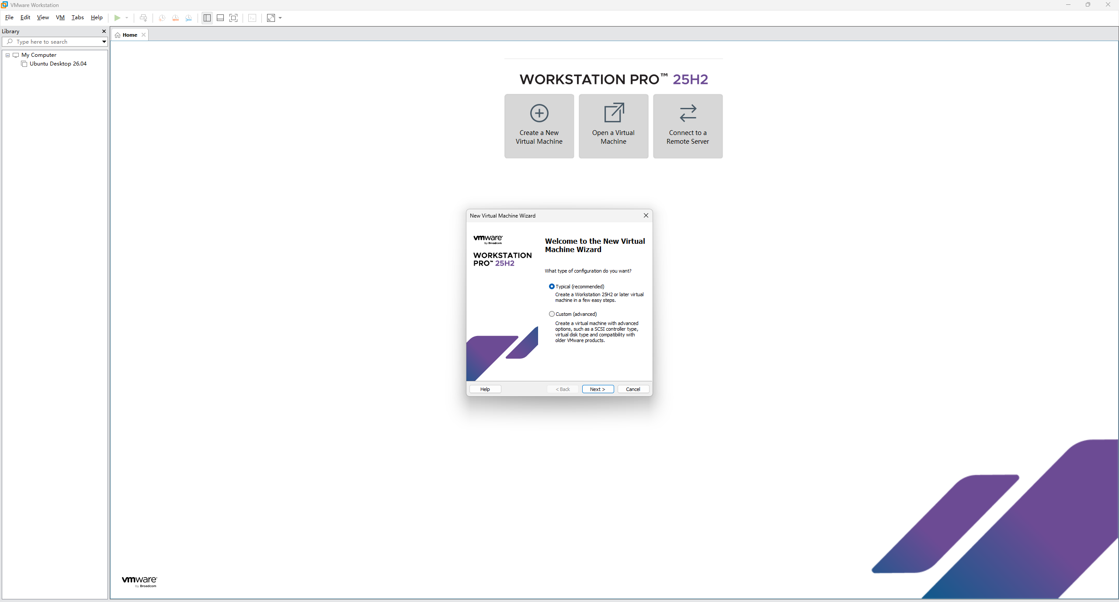Select the Typical (recommended) radio button
The width and height of the screenshot is (1119, 602).
click(552, 287)
